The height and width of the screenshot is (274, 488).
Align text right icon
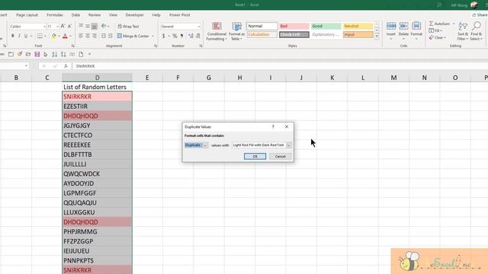[95, 36]
